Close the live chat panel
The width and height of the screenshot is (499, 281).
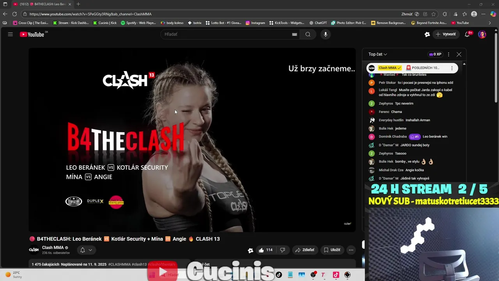[459, 54]
